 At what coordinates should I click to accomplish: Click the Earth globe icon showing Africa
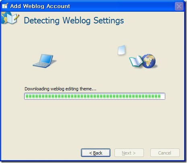click(149, 61)
